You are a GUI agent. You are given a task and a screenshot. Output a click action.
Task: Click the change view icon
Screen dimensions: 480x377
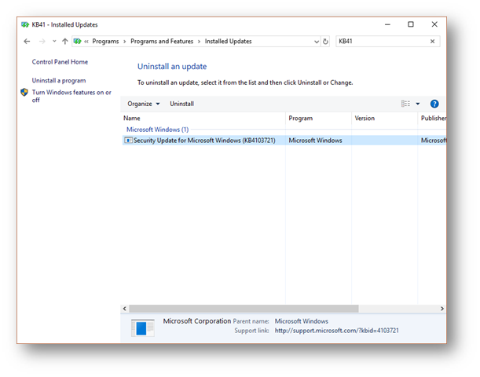pos(405,104)
